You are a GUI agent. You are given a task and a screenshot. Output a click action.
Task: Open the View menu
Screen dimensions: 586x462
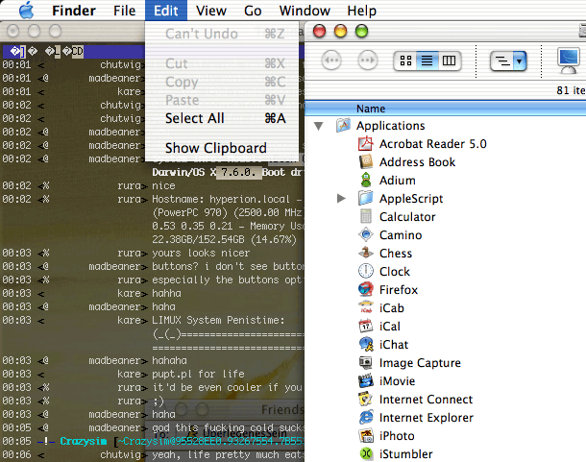point(211,11)
